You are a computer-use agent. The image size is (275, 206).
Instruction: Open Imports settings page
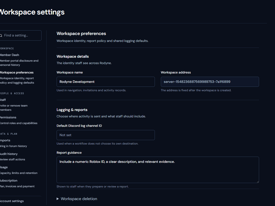(5, 140)
